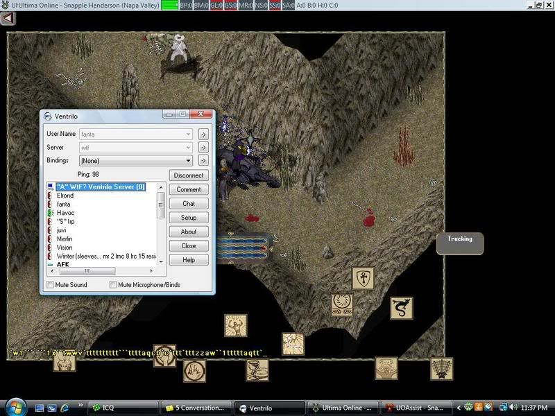Open Ventrilo Help

(189, 260)
